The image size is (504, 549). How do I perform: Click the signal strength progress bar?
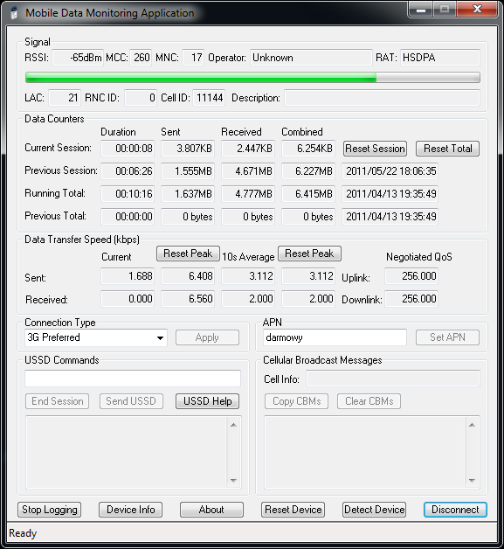[x=252, y=78]
